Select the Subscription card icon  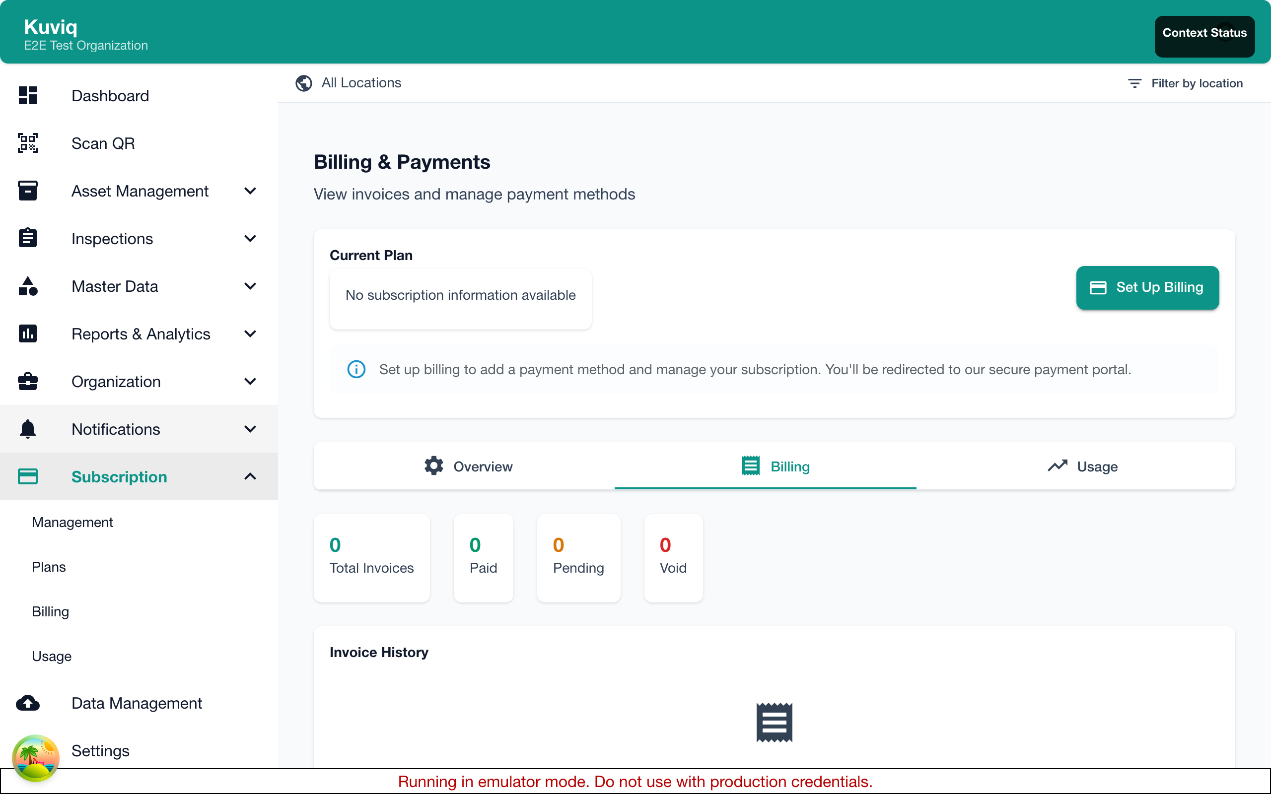click(x=27, y=476)
